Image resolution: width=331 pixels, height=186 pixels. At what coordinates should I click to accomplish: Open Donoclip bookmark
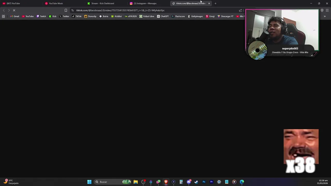tap(90, 16)
